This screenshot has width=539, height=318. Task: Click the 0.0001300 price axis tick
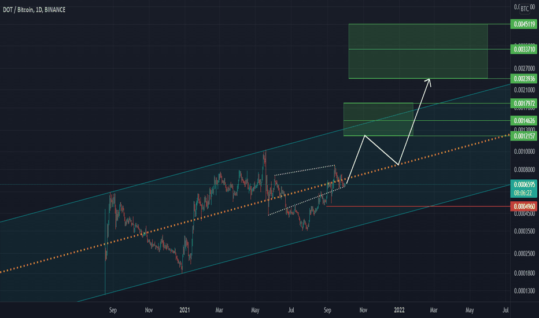[524, 291]
